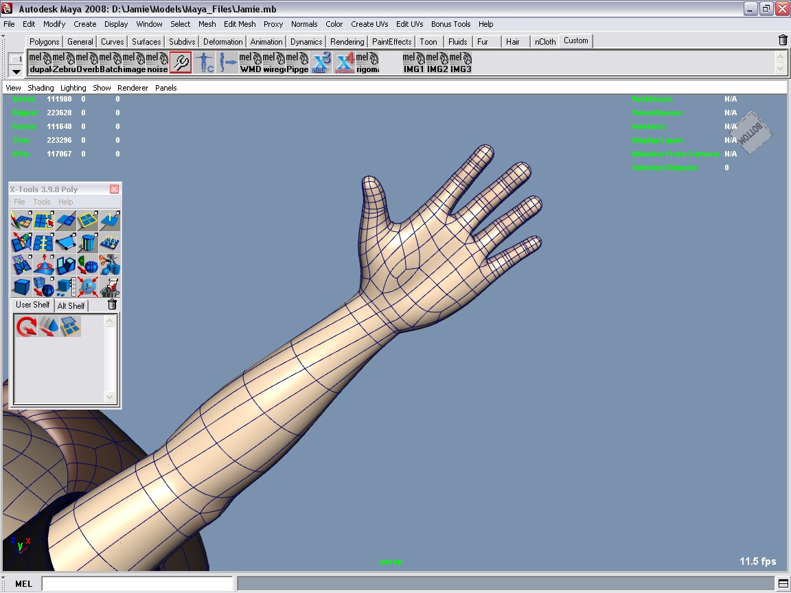Open the viewport Renderer menu

point(133,88)
